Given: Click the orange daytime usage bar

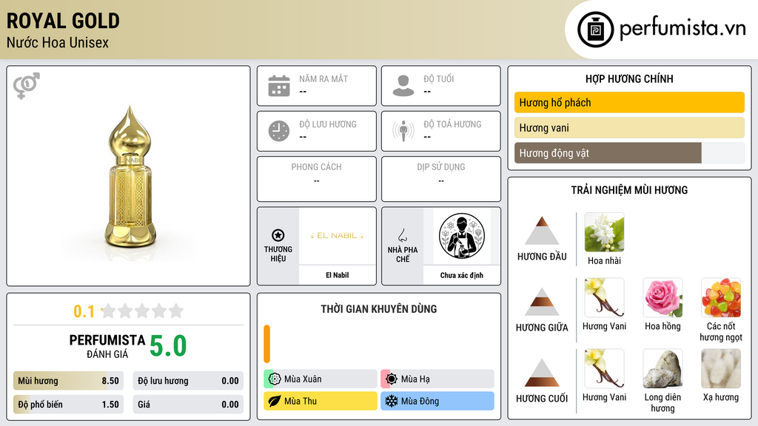Looking at the screenshot, I should [x=266, y=344].
